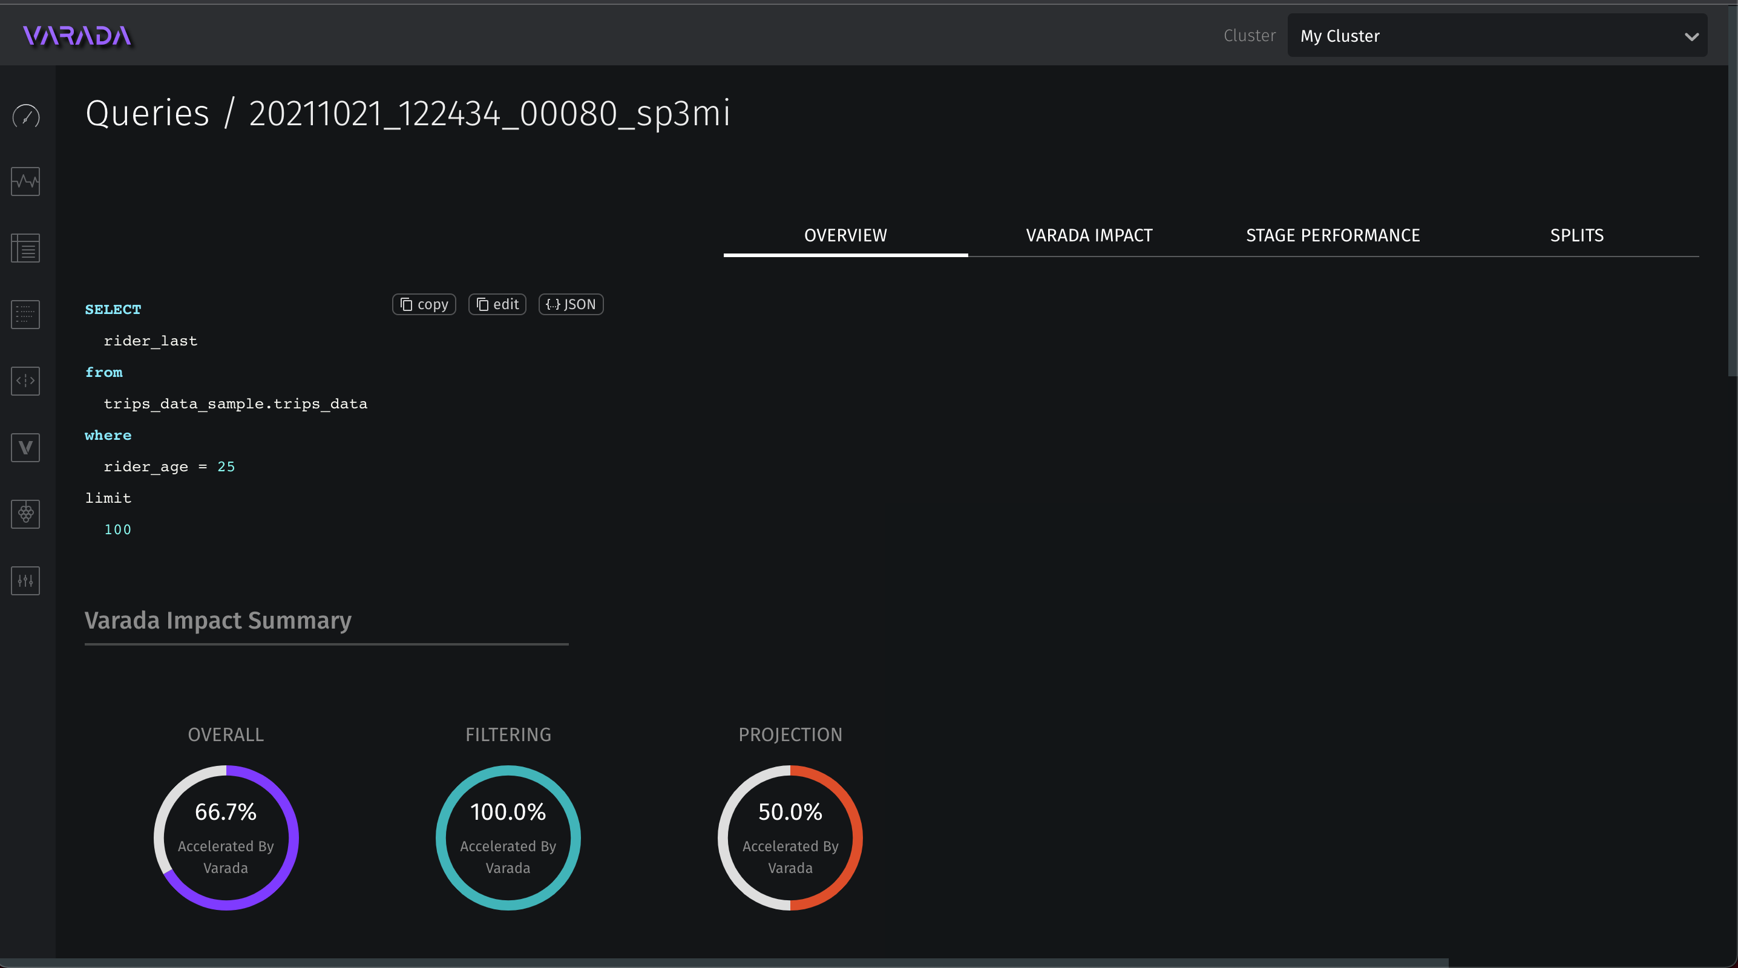The height and width of the screenshot is (968, 1738).
Task: Click the Varada logo in header
Action: pyautogui.click(x=77, y=36)
